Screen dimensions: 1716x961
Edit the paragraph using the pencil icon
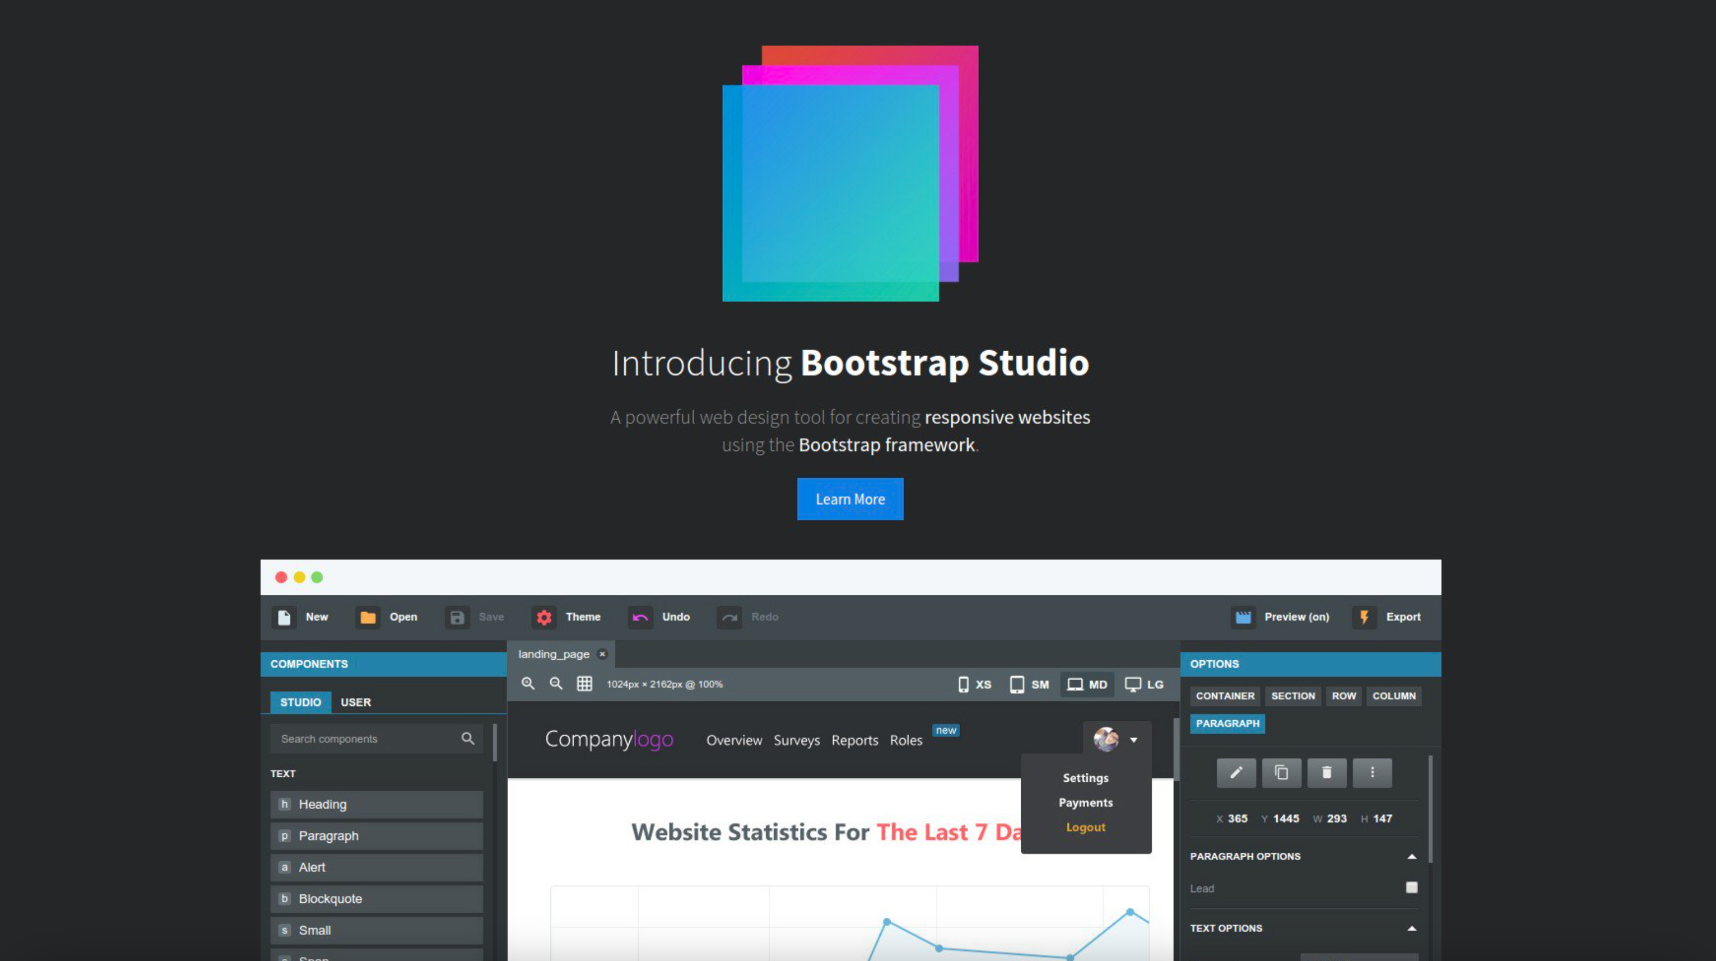point(1236,773)
